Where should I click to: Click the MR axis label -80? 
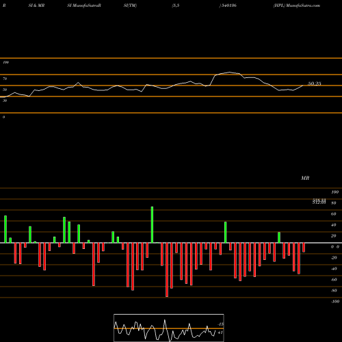pyautogui.click(x=334, y=291)
